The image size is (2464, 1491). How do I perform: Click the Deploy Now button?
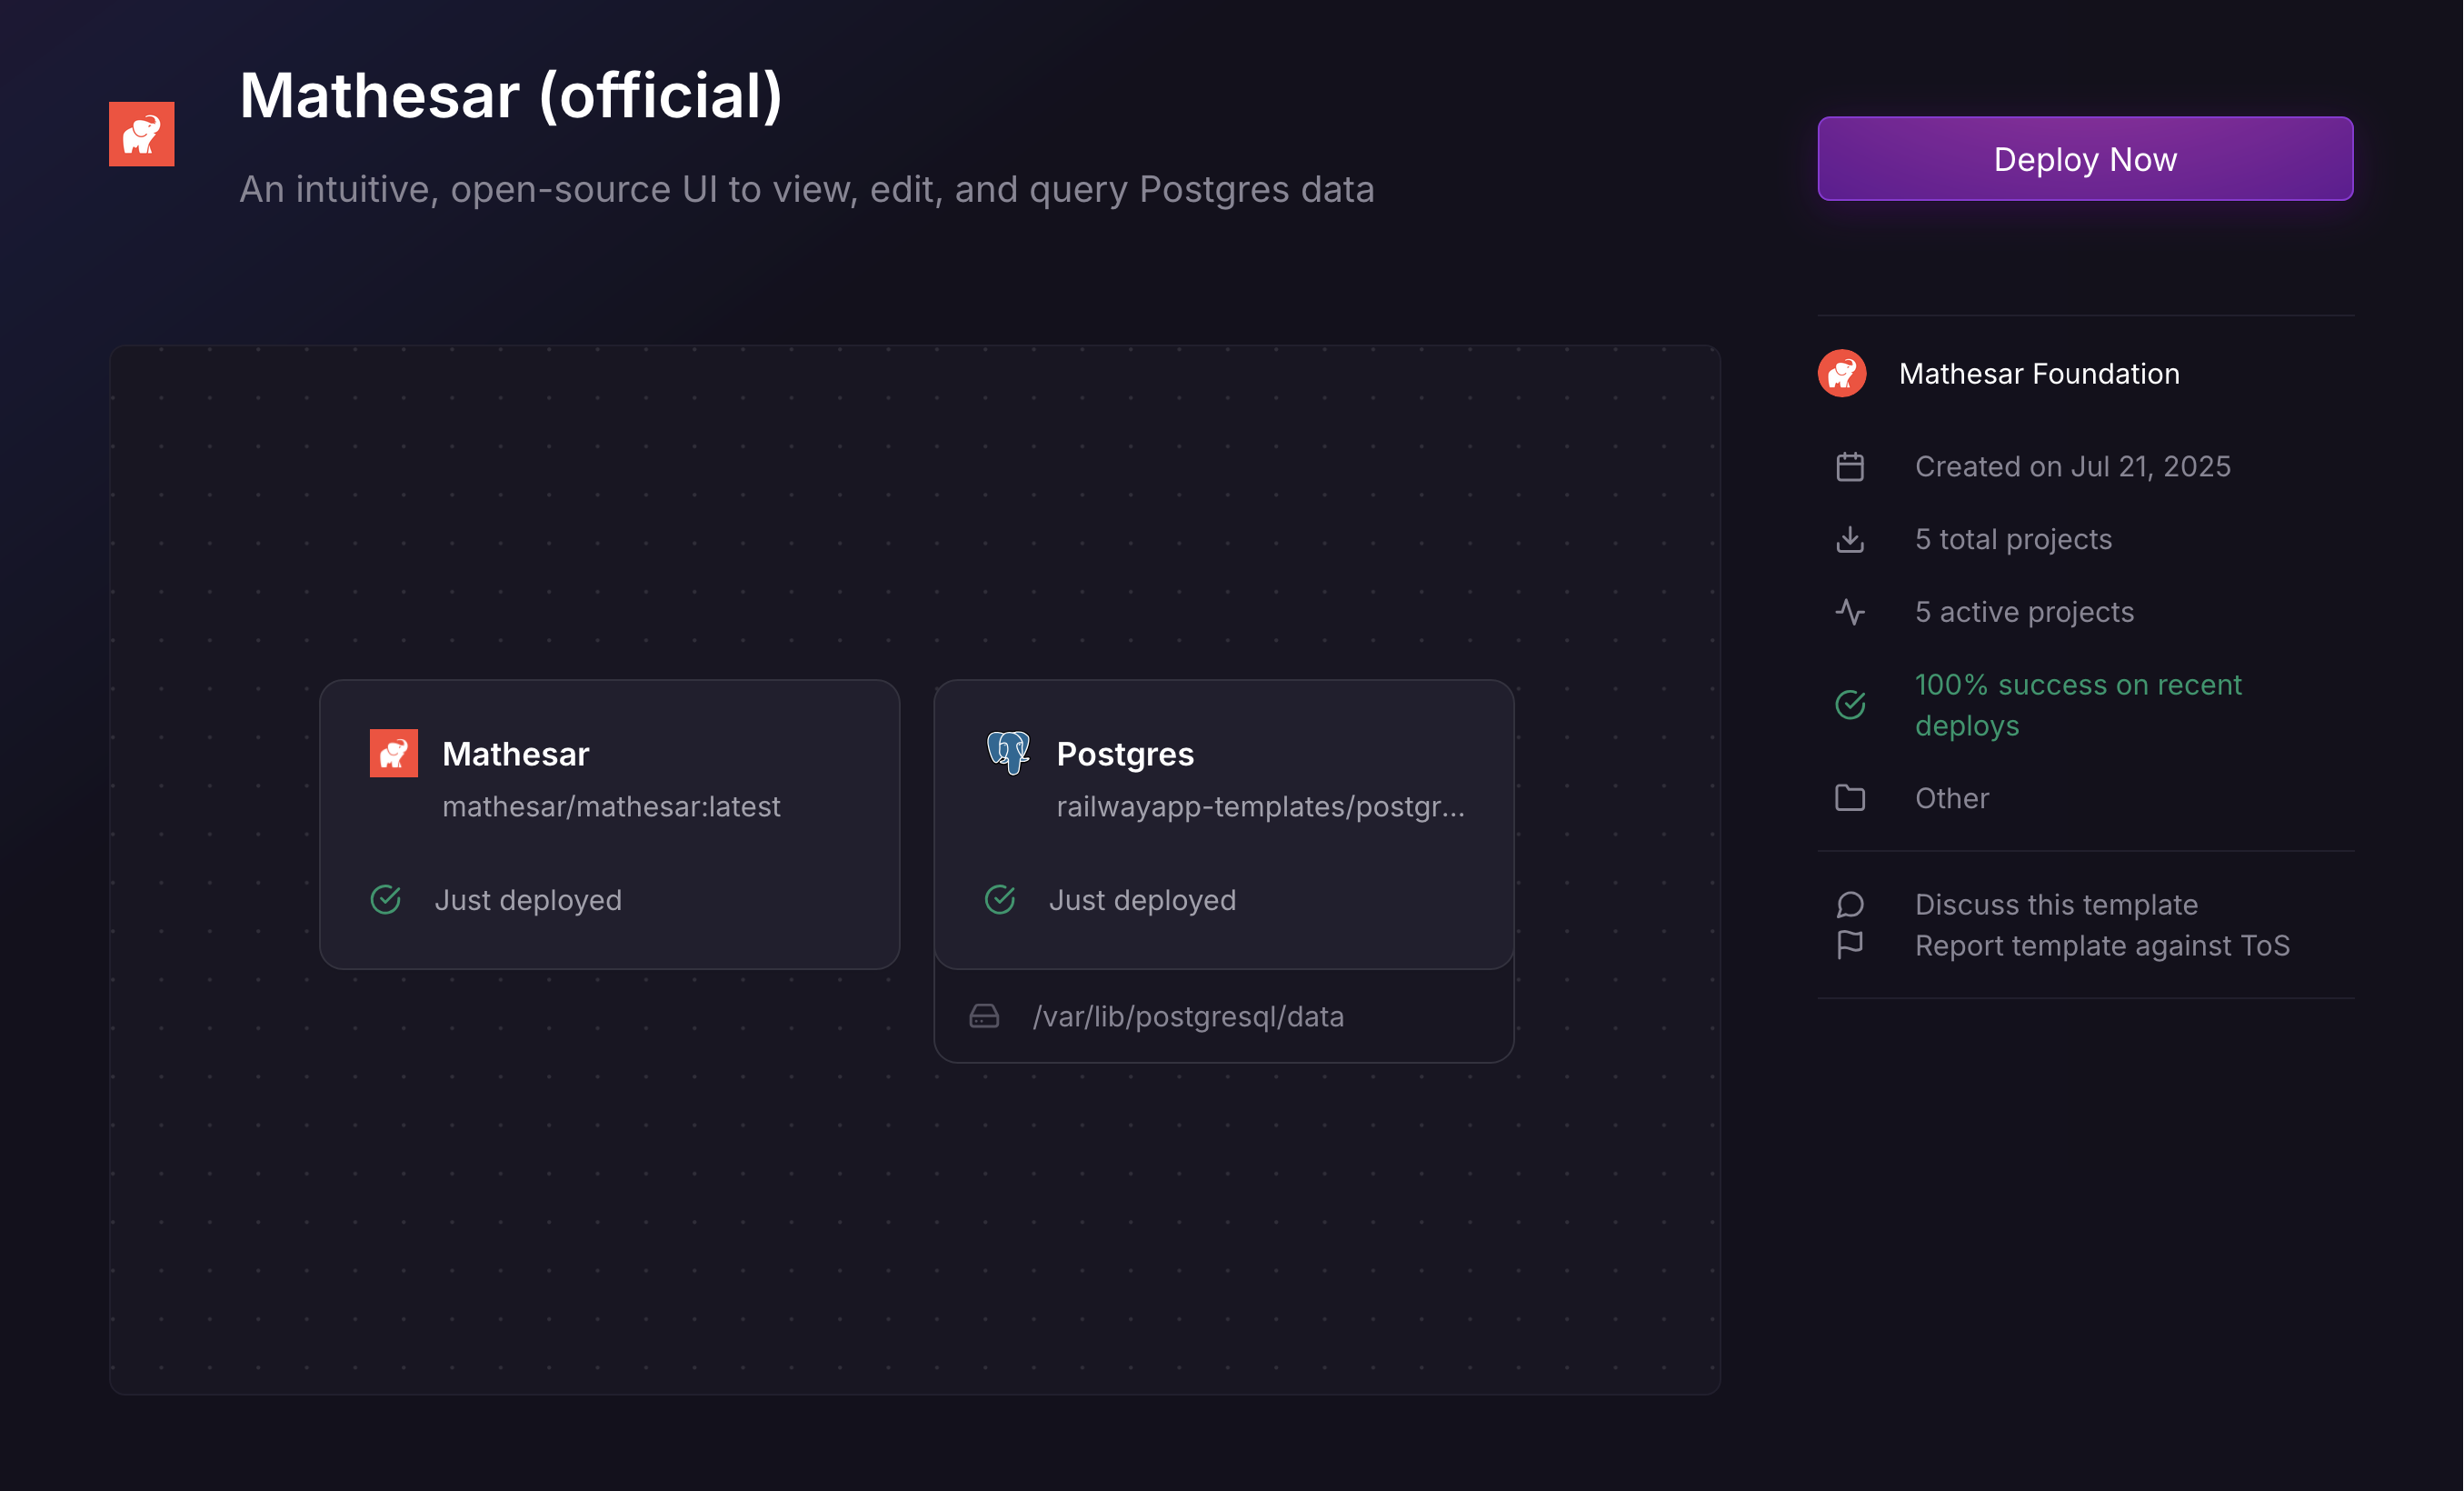tap(2085, 159)
